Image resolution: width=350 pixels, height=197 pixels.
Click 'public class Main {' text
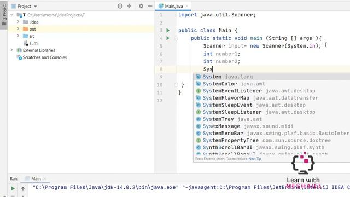[x=208, y=31]
